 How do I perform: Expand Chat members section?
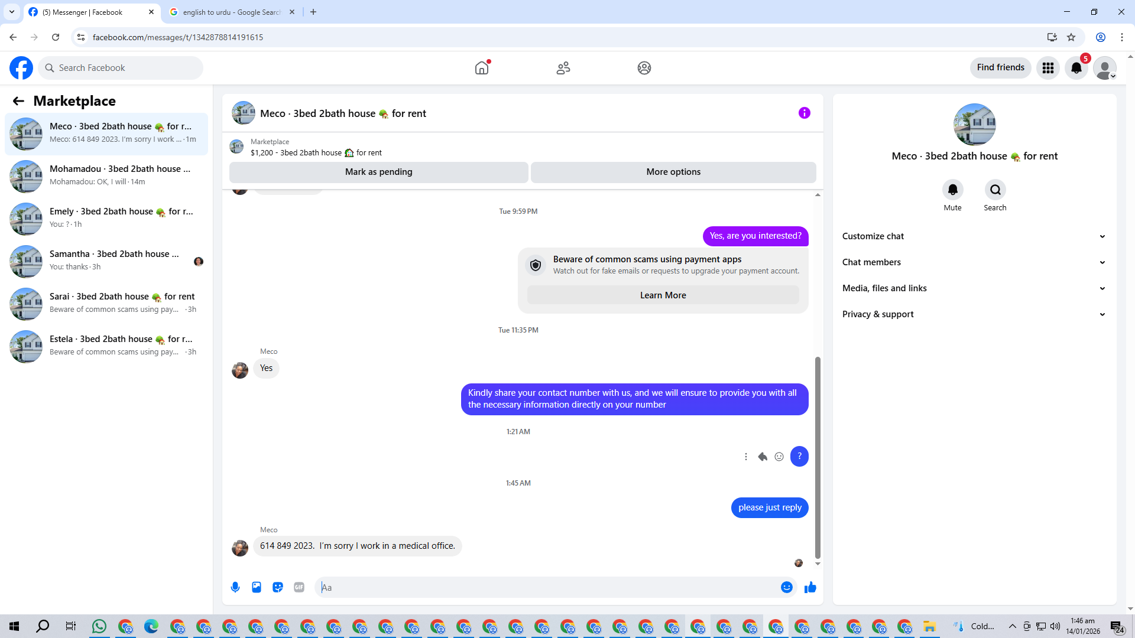pos(974,262)
